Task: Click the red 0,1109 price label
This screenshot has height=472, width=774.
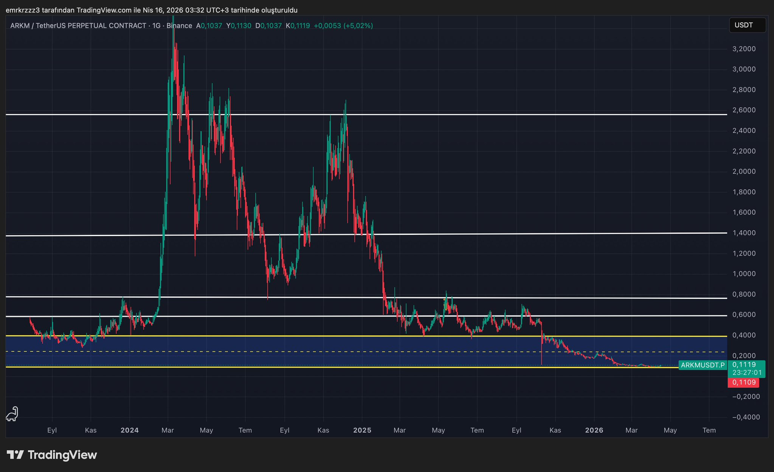Action: click(x=744, y=382)
